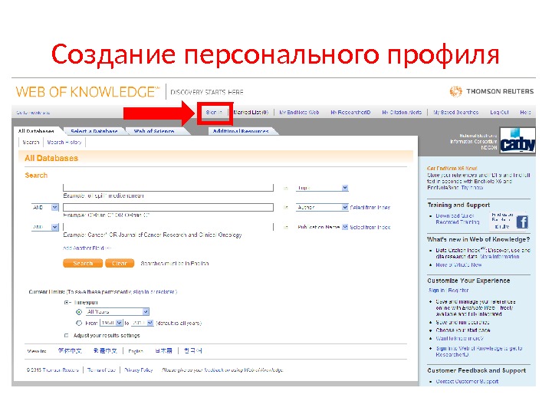The width and height of the screenshot is (552, 414).
Task: Open Download Quick Recorded Training link
Action: tap(457, 219)
